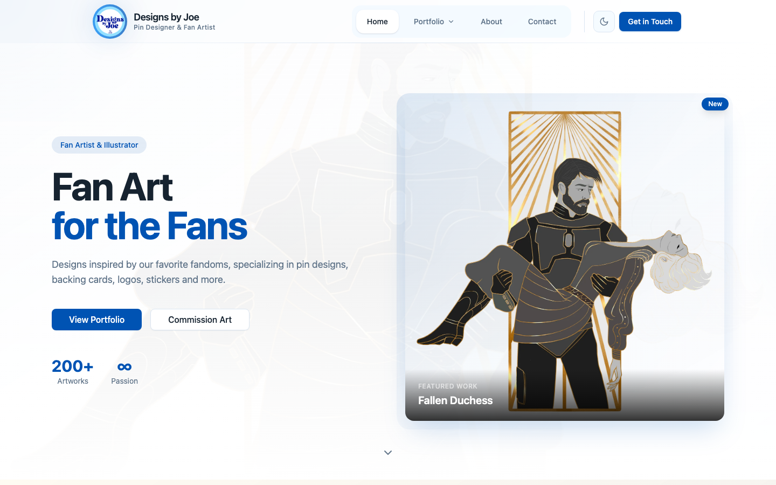
Task: Click the FEATURED WORK label
Action: tap(448, 386)
